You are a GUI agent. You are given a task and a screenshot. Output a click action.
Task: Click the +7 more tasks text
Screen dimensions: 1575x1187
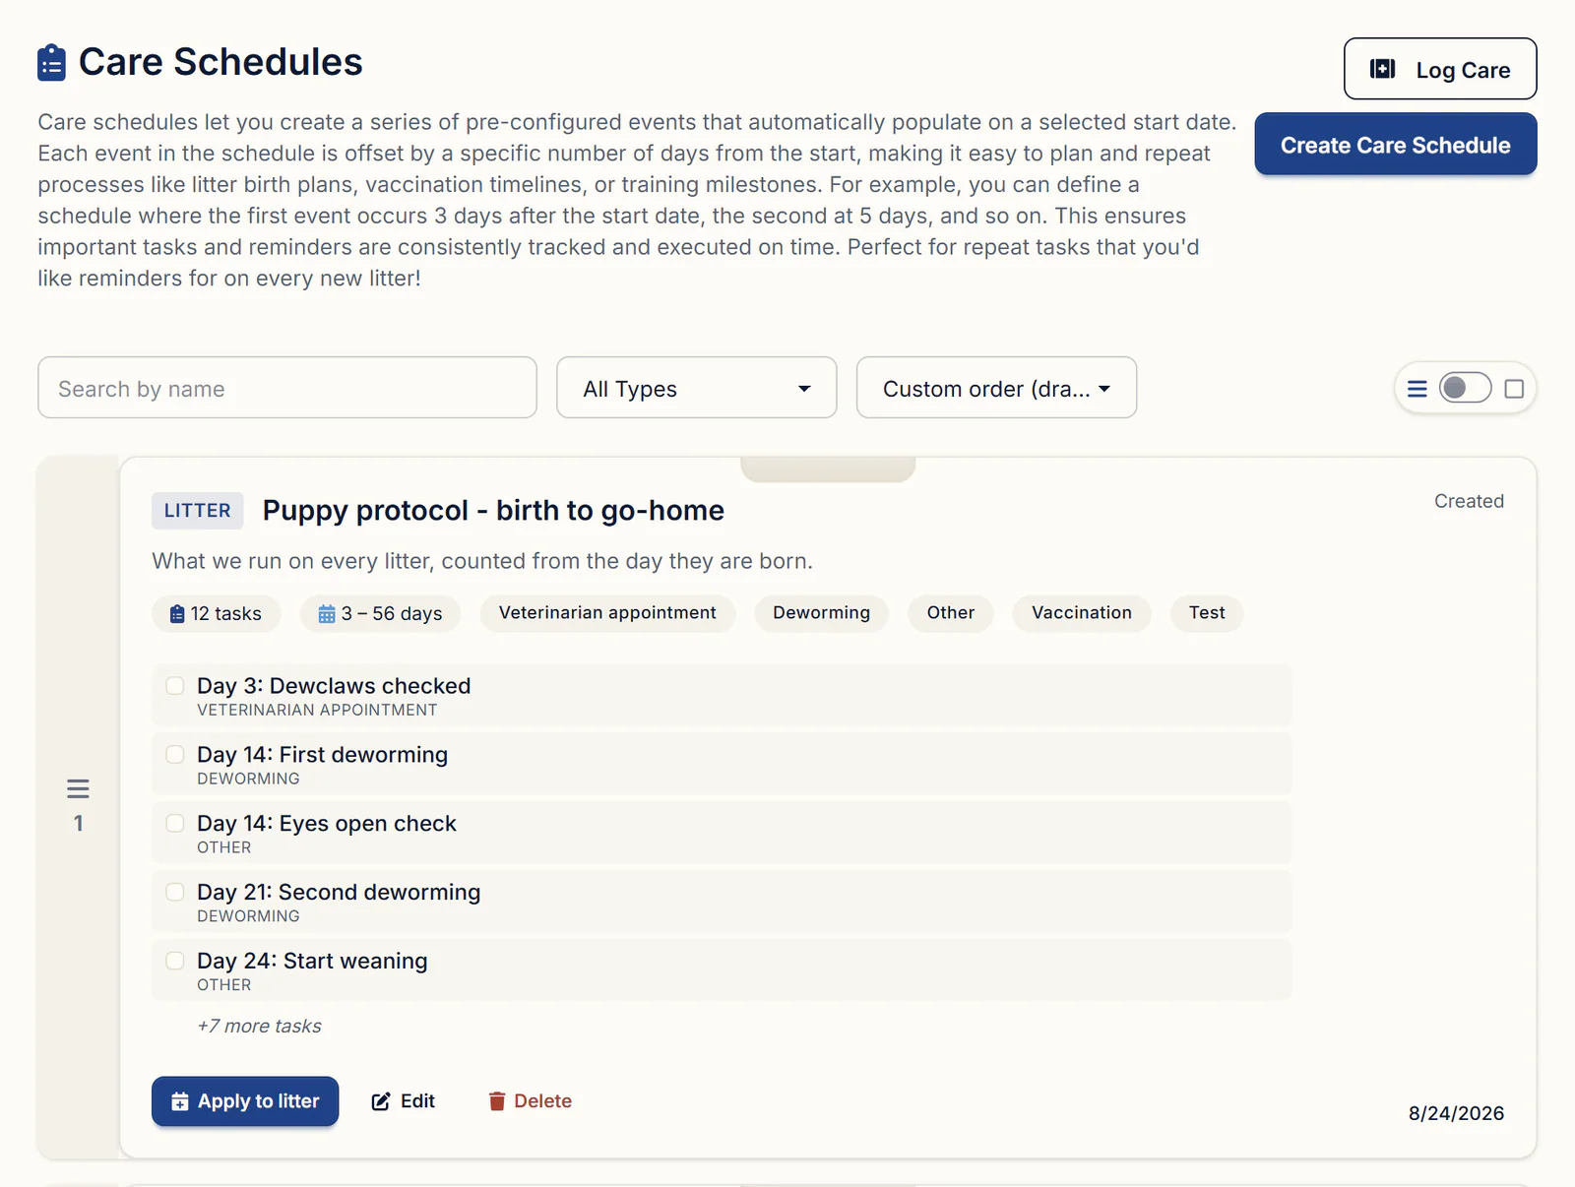[x=259, y=1026]
